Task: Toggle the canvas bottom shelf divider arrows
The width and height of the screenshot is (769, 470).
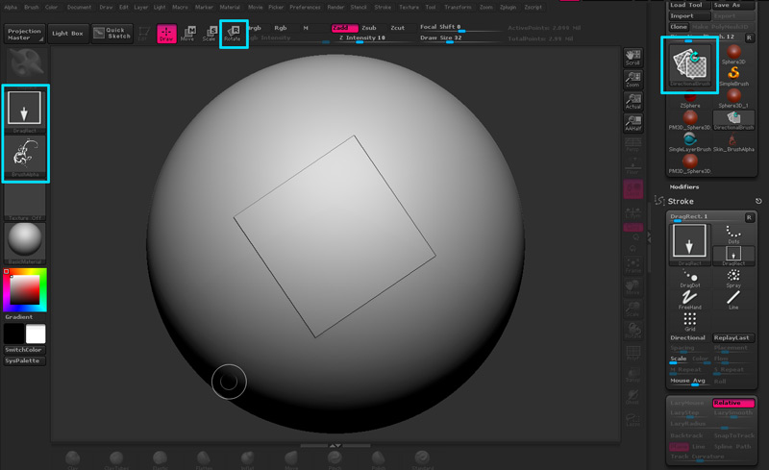Action: 335,445
